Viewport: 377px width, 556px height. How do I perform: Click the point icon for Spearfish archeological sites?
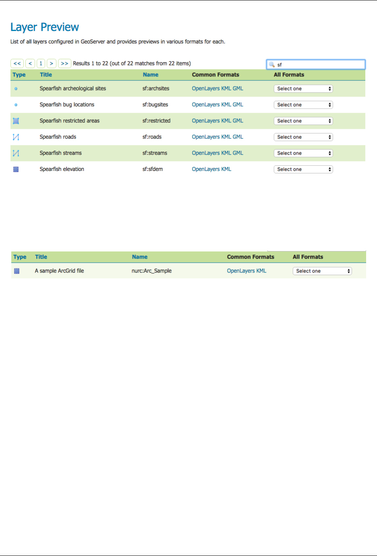point(16,89)
